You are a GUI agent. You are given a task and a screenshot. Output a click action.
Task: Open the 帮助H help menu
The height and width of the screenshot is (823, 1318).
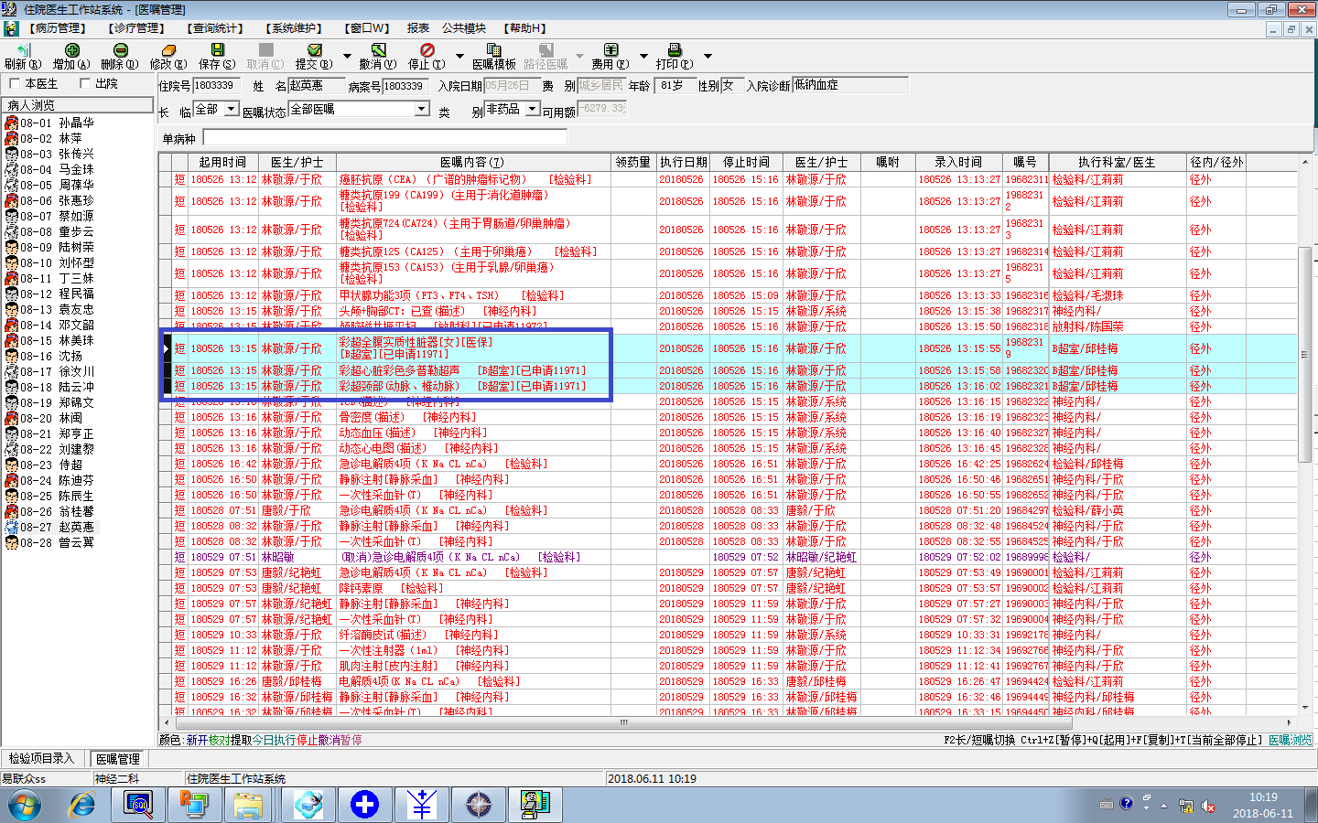point(524,28)
